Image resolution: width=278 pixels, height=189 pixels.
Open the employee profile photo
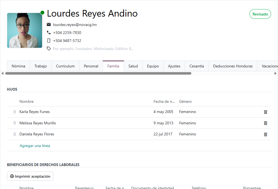tap(25, 30)
